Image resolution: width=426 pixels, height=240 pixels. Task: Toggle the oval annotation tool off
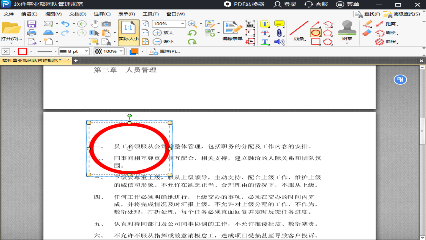315,33
